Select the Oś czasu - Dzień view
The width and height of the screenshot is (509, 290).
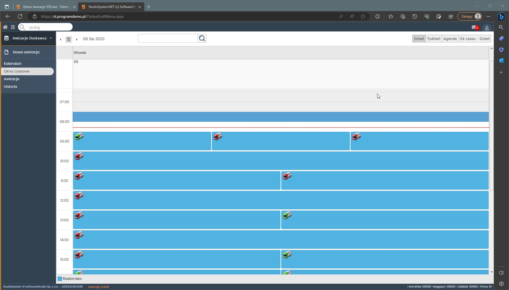point(474,39)
